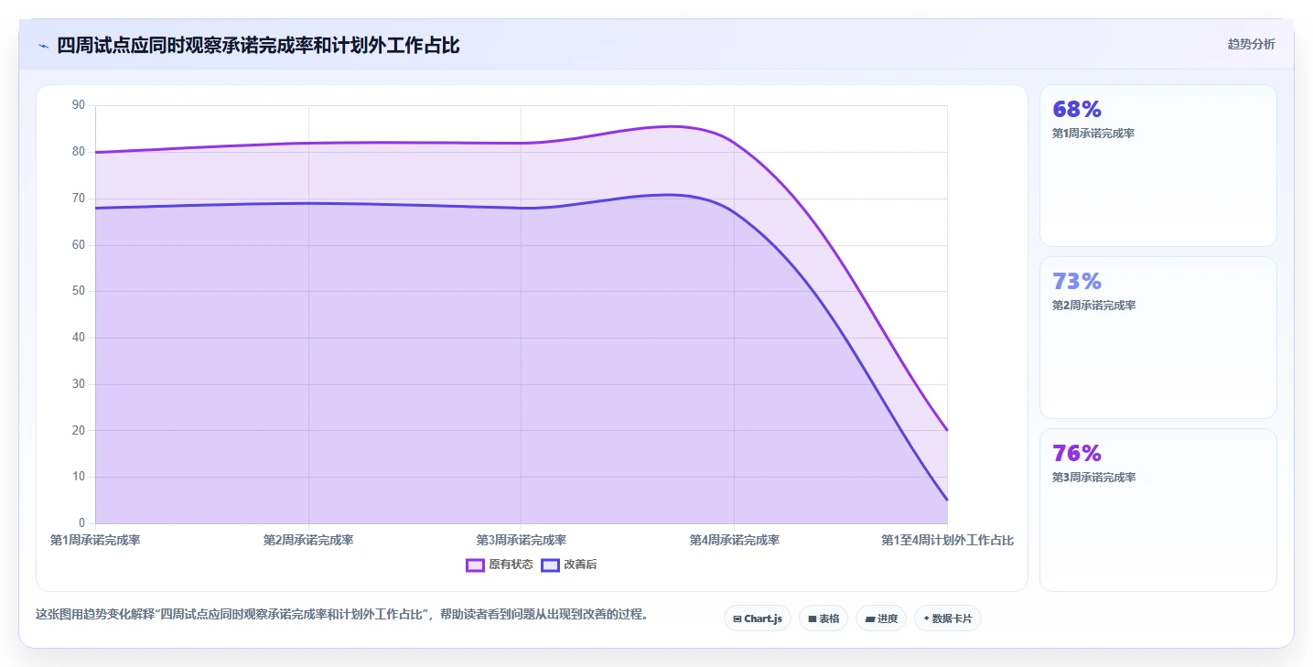Click the blue 改善后 legend color box
This screenshot has width=1313, height=667.
click(550, 565)
